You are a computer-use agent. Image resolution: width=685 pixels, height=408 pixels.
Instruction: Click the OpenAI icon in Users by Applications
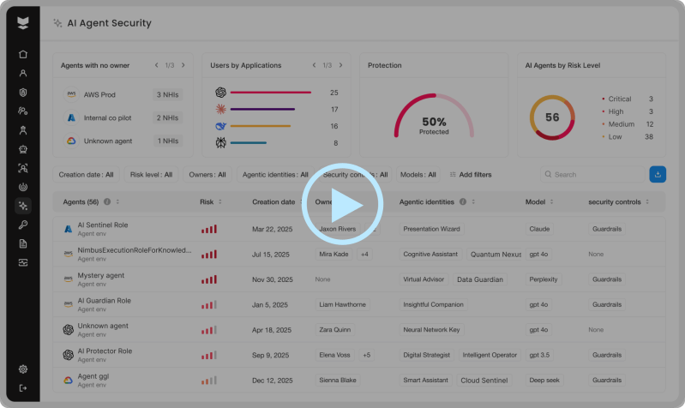coord(220,93)
